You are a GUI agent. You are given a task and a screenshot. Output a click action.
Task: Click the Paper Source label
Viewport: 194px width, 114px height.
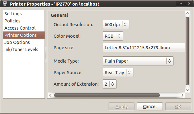pos(68,73)
